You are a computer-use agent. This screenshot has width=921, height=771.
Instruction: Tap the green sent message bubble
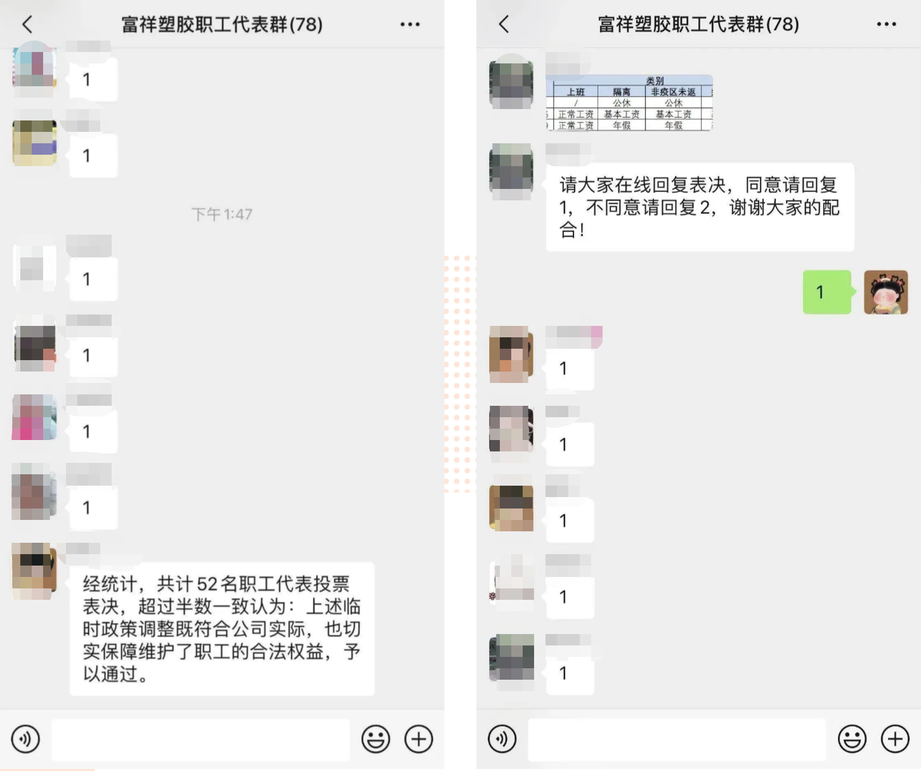(827, 292)
